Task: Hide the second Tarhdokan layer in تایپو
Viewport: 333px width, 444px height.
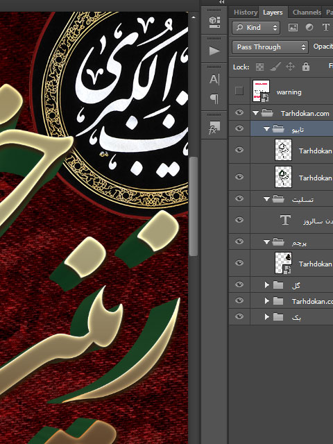Action: (x=239, y=177)
